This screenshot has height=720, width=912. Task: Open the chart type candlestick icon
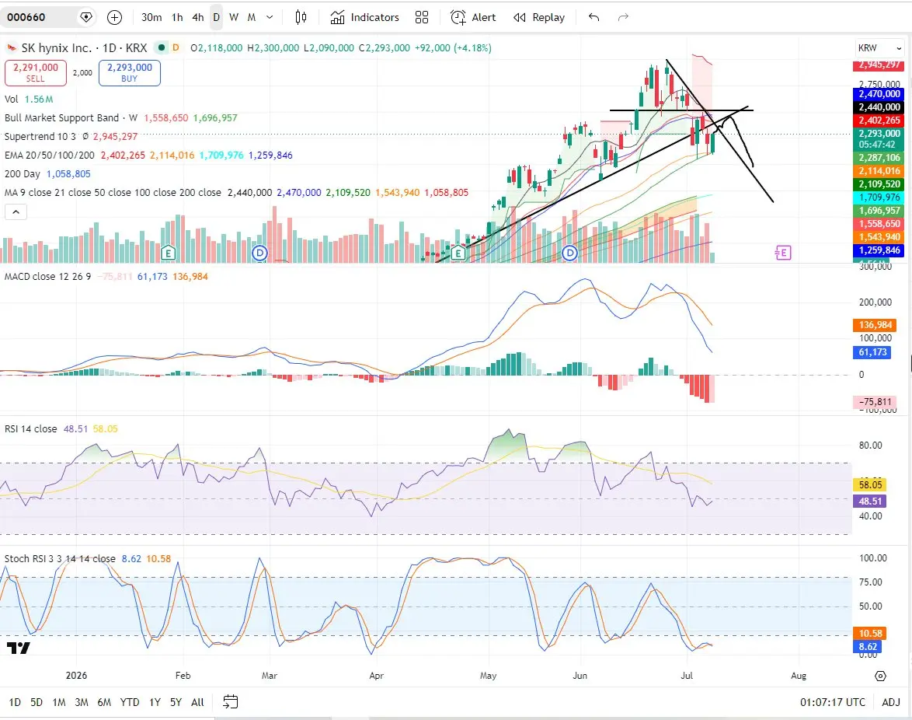[301, 17]
